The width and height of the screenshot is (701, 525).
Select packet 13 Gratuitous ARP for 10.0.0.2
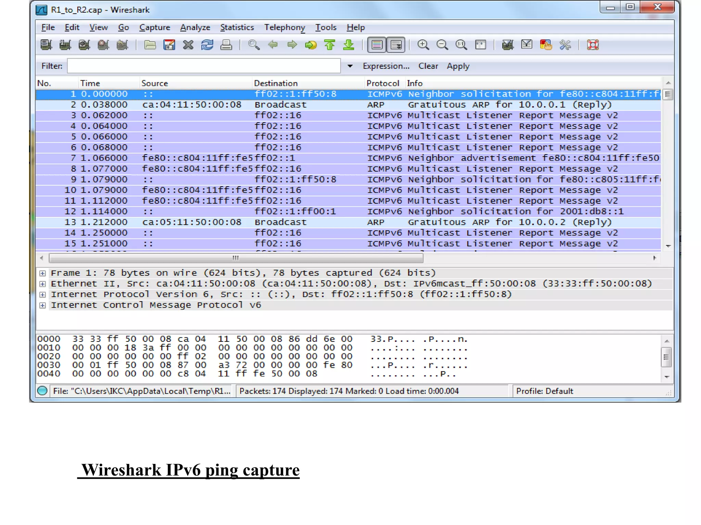[348, 222]
